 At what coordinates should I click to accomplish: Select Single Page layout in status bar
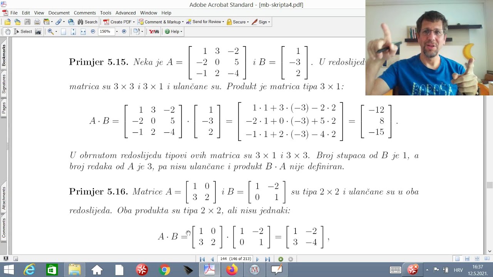(457, 259)
